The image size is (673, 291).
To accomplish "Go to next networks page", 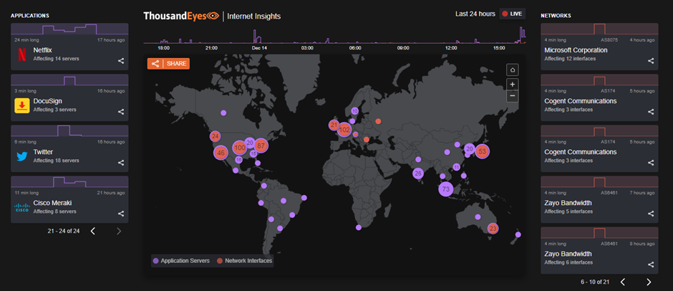I will [x=649, y=282].
